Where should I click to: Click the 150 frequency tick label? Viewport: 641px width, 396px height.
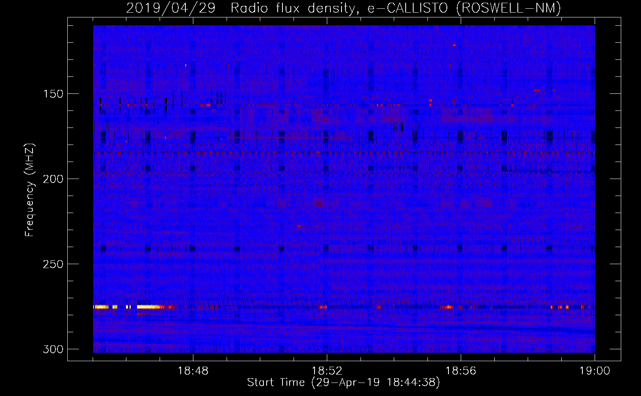coord(53,94)
